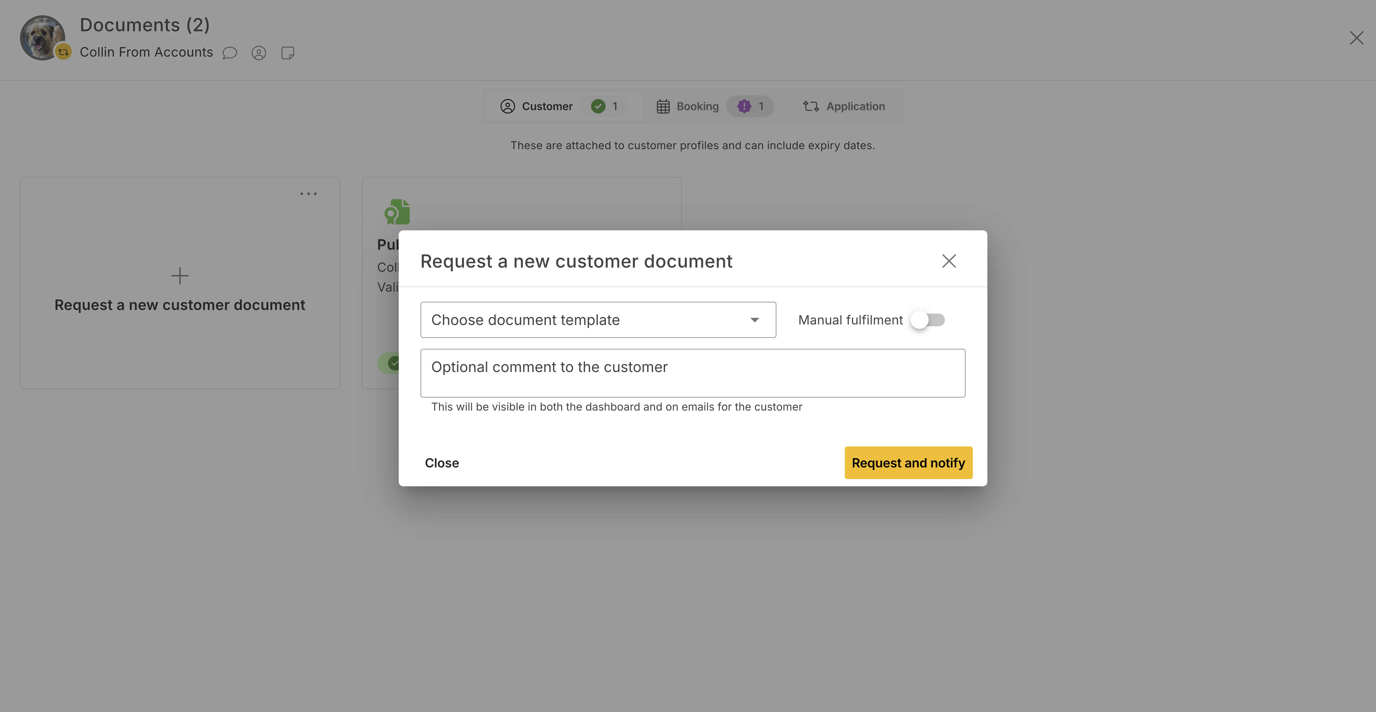Open the three-dot menu on the request card
Image resolution: width=1376 pixels, height=712 pixels.
[309, 193]
